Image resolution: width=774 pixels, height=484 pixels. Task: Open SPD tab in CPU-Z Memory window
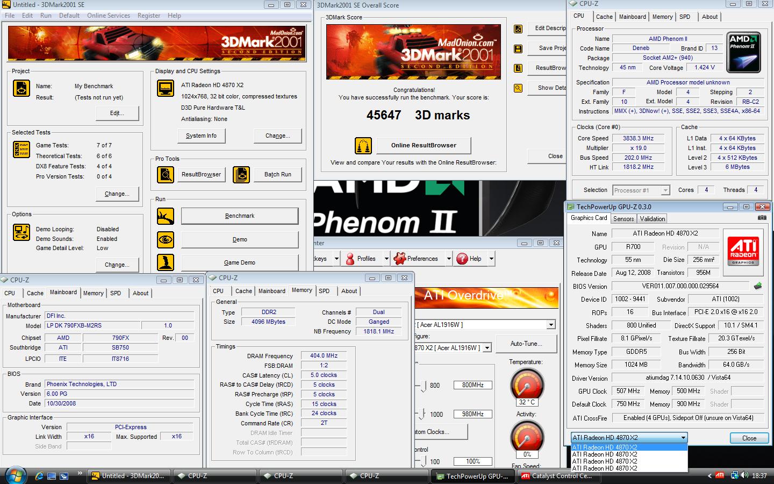point(324,291)
